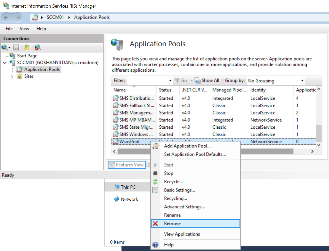Click the SCCM01 server icon in tree
The height and width of the screenshot is (251, 329).
12,62
